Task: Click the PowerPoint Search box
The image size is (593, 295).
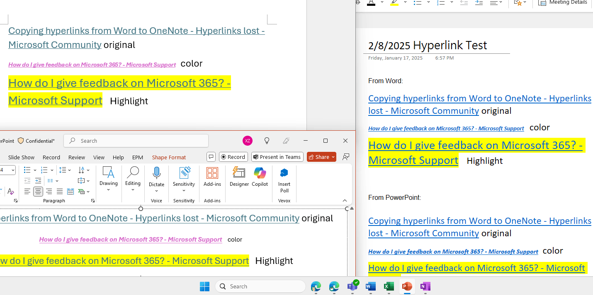Action: [136, 141]
